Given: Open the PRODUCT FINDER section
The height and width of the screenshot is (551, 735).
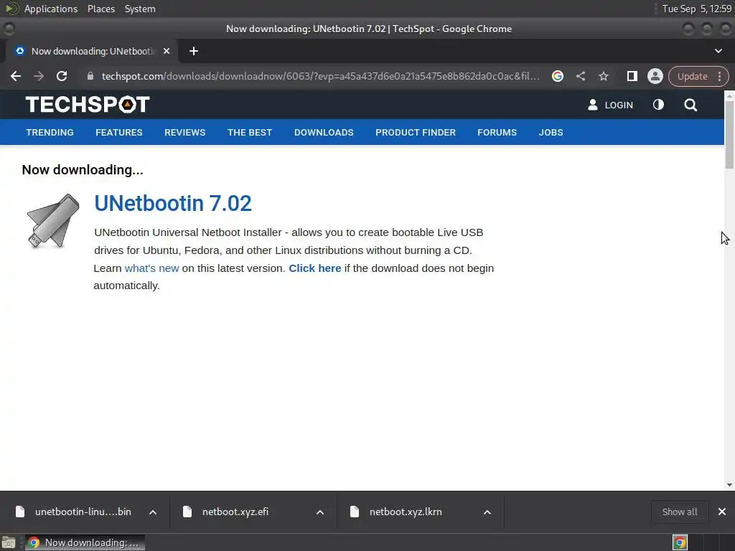Looking at the screenshot, I should click(416, 133).
